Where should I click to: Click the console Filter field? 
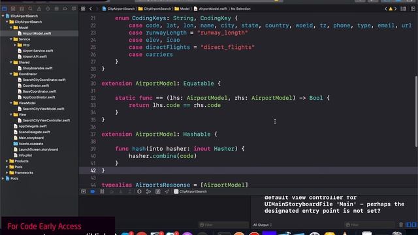(370, 225)
